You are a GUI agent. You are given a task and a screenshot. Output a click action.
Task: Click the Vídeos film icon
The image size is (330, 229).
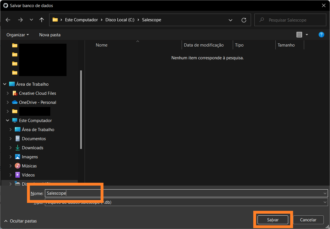point(18,175)
